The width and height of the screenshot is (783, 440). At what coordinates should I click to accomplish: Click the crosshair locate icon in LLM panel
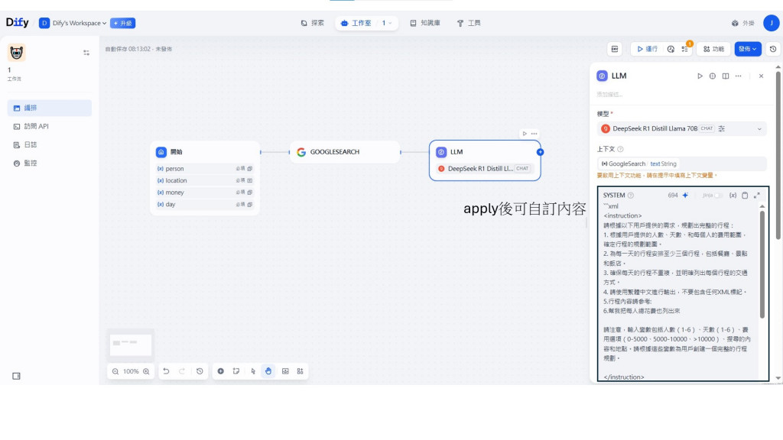coord(713,76)
